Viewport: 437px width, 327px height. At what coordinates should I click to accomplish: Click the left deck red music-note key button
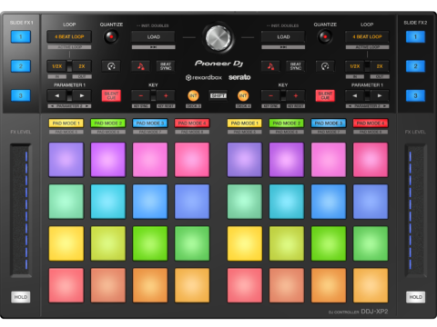click(141, 66)
